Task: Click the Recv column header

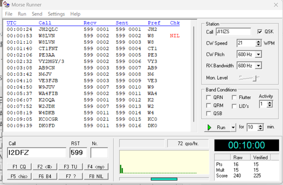Action: click(90, 23)
